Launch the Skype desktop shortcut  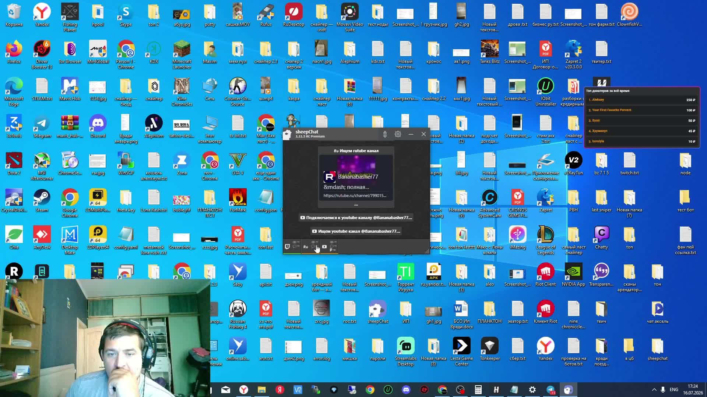coord(126,15)
